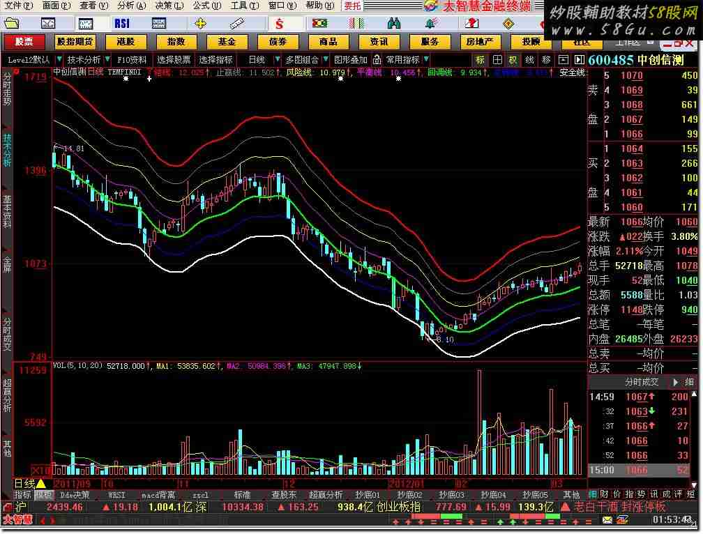The height and width of the screenshot is (534, 703).
Task: Click the 股指期货 category button
Action: [x=75, y=42]
